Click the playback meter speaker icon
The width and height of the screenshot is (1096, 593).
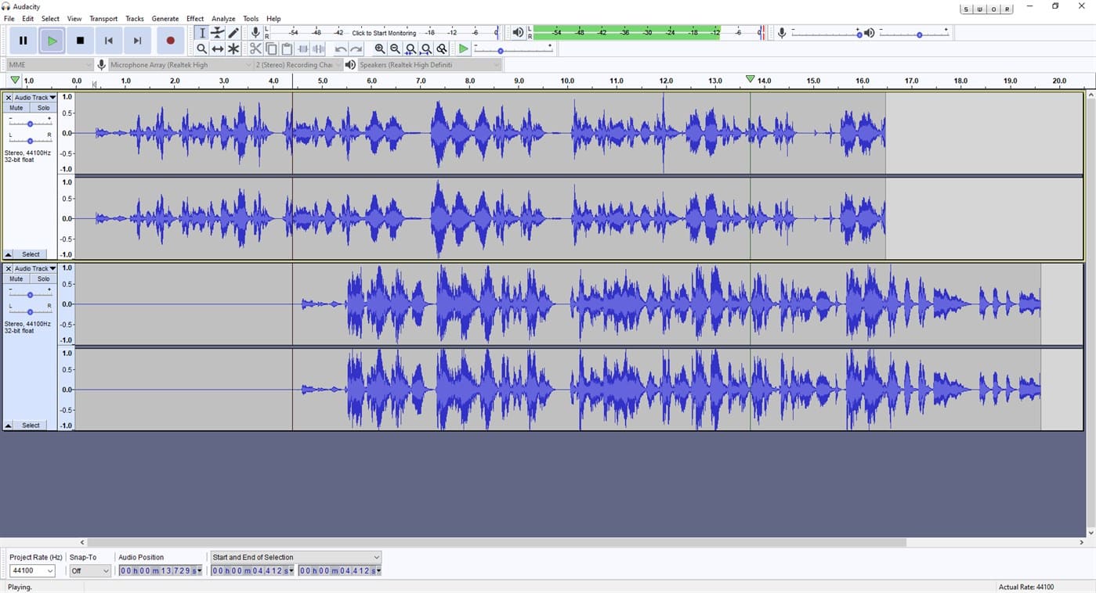pos(518,33)
